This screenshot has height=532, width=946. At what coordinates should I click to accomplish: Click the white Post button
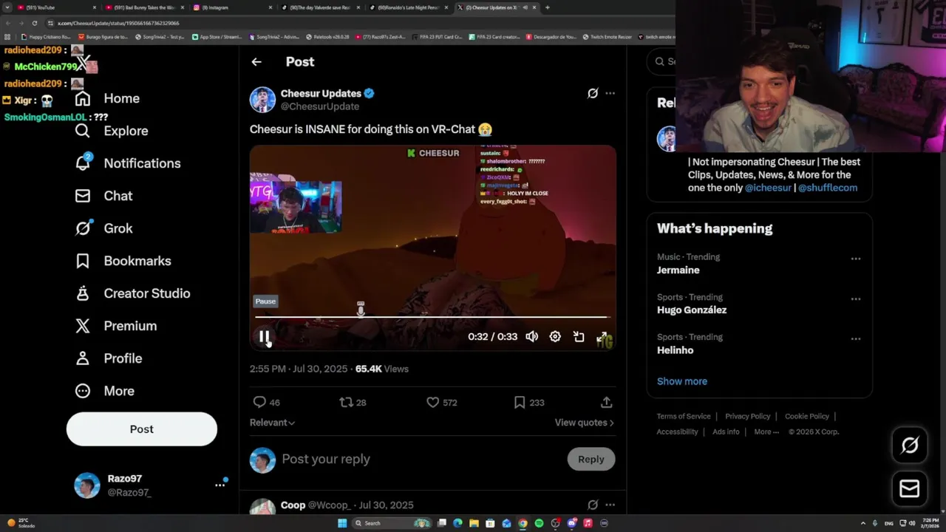(x=142, y=429)
